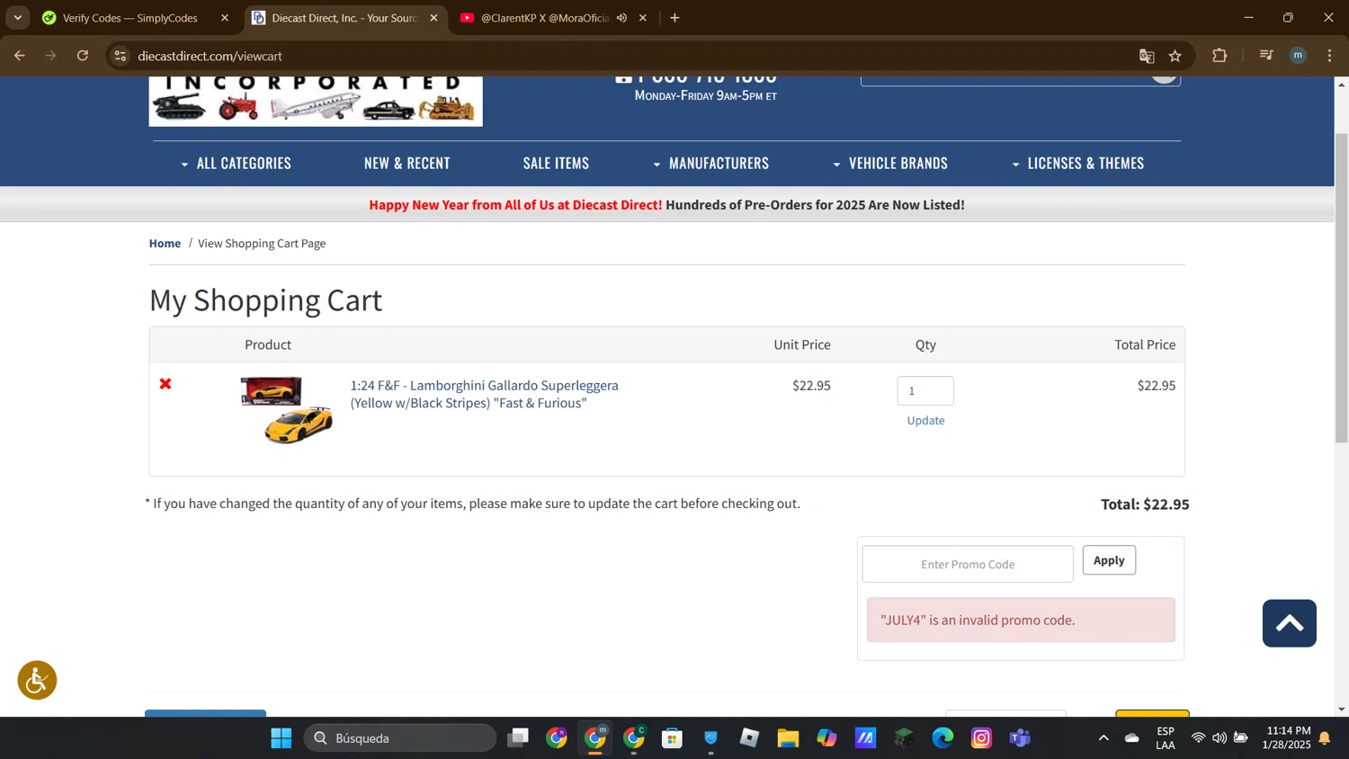Open the Windows Start menu
The height and width of the screenshot is (759, 1349).
click(x=281, y=738)
